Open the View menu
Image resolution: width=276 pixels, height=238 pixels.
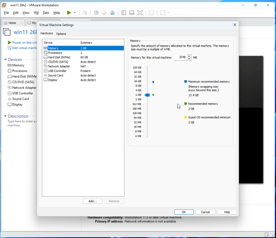26,13
